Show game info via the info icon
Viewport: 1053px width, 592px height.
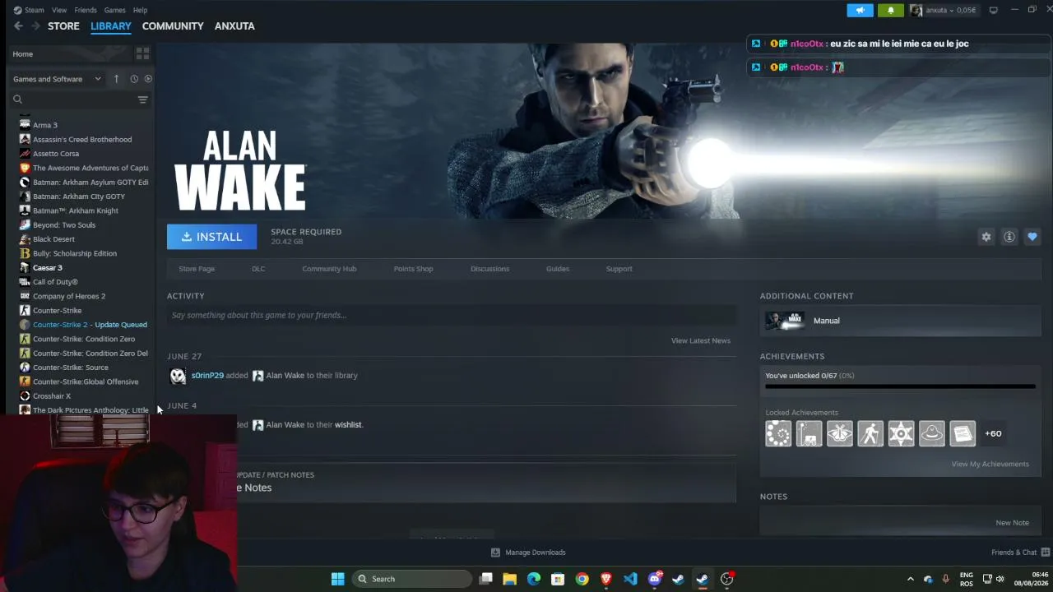(x=1009, y=237)
